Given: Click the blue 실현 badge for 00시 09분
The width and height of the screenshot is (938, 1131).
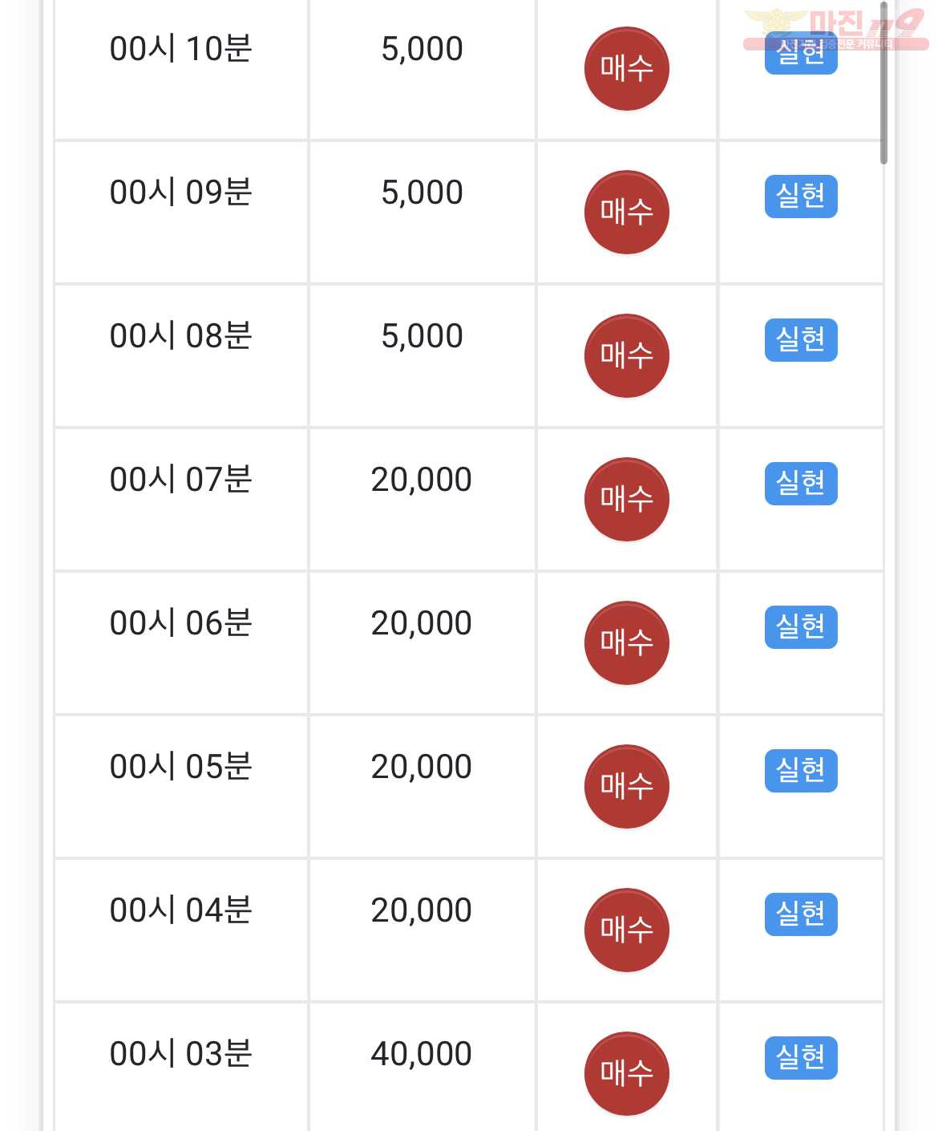Looking at the screenshot, I should click(801, 197).
